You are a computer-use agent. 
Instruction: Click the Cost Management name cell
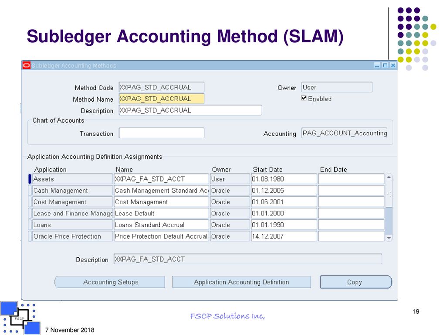pos(161,202)
